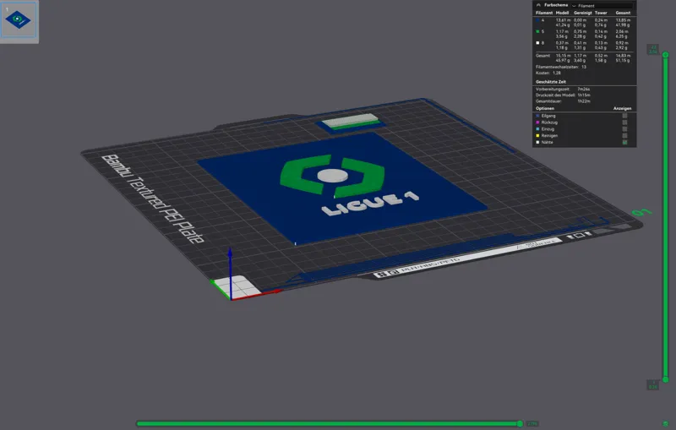
Task: Click the Gesamtdauer value 1h22m
Action: pos(584,101)
